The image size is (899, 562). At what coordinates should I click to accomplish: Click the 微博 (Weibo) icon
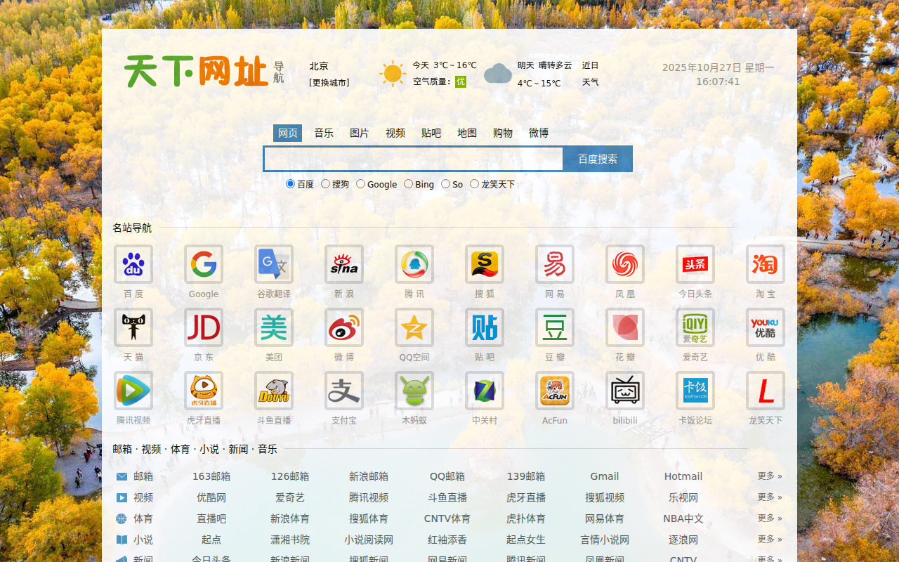[x=343, y=328]
